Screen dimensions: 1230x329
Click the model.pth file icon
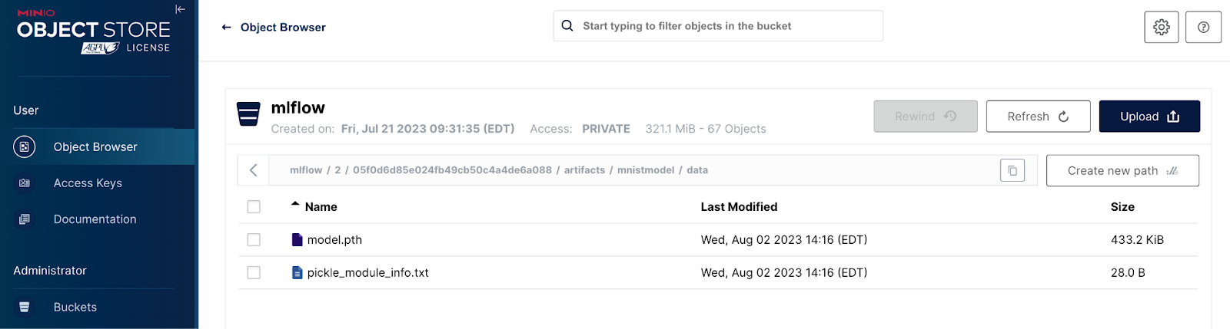coord(298,240)
